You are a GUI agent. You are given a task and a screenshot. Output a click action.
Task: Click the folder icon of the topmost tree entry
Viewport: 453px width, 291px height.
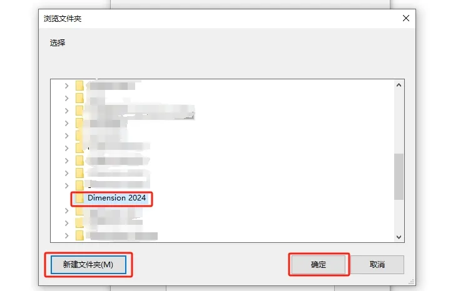[x=79, y=86]
